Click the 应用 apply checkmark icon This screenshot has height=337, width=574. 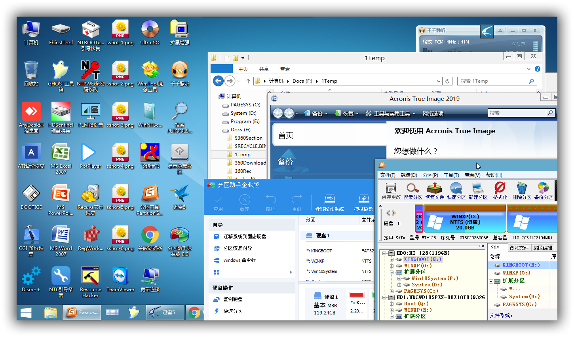(219, 203)
